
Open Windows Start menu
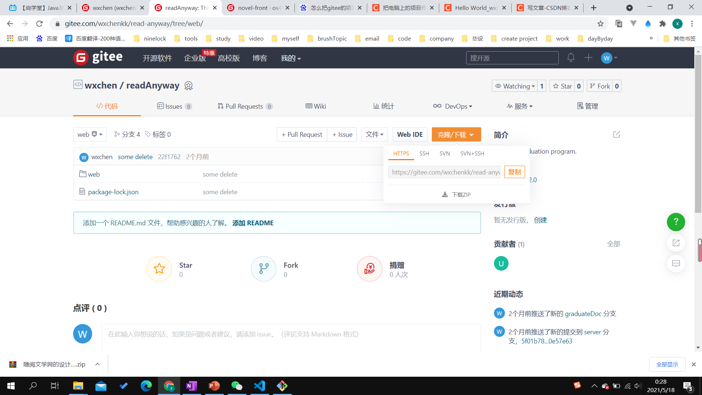tap(11, 385)
